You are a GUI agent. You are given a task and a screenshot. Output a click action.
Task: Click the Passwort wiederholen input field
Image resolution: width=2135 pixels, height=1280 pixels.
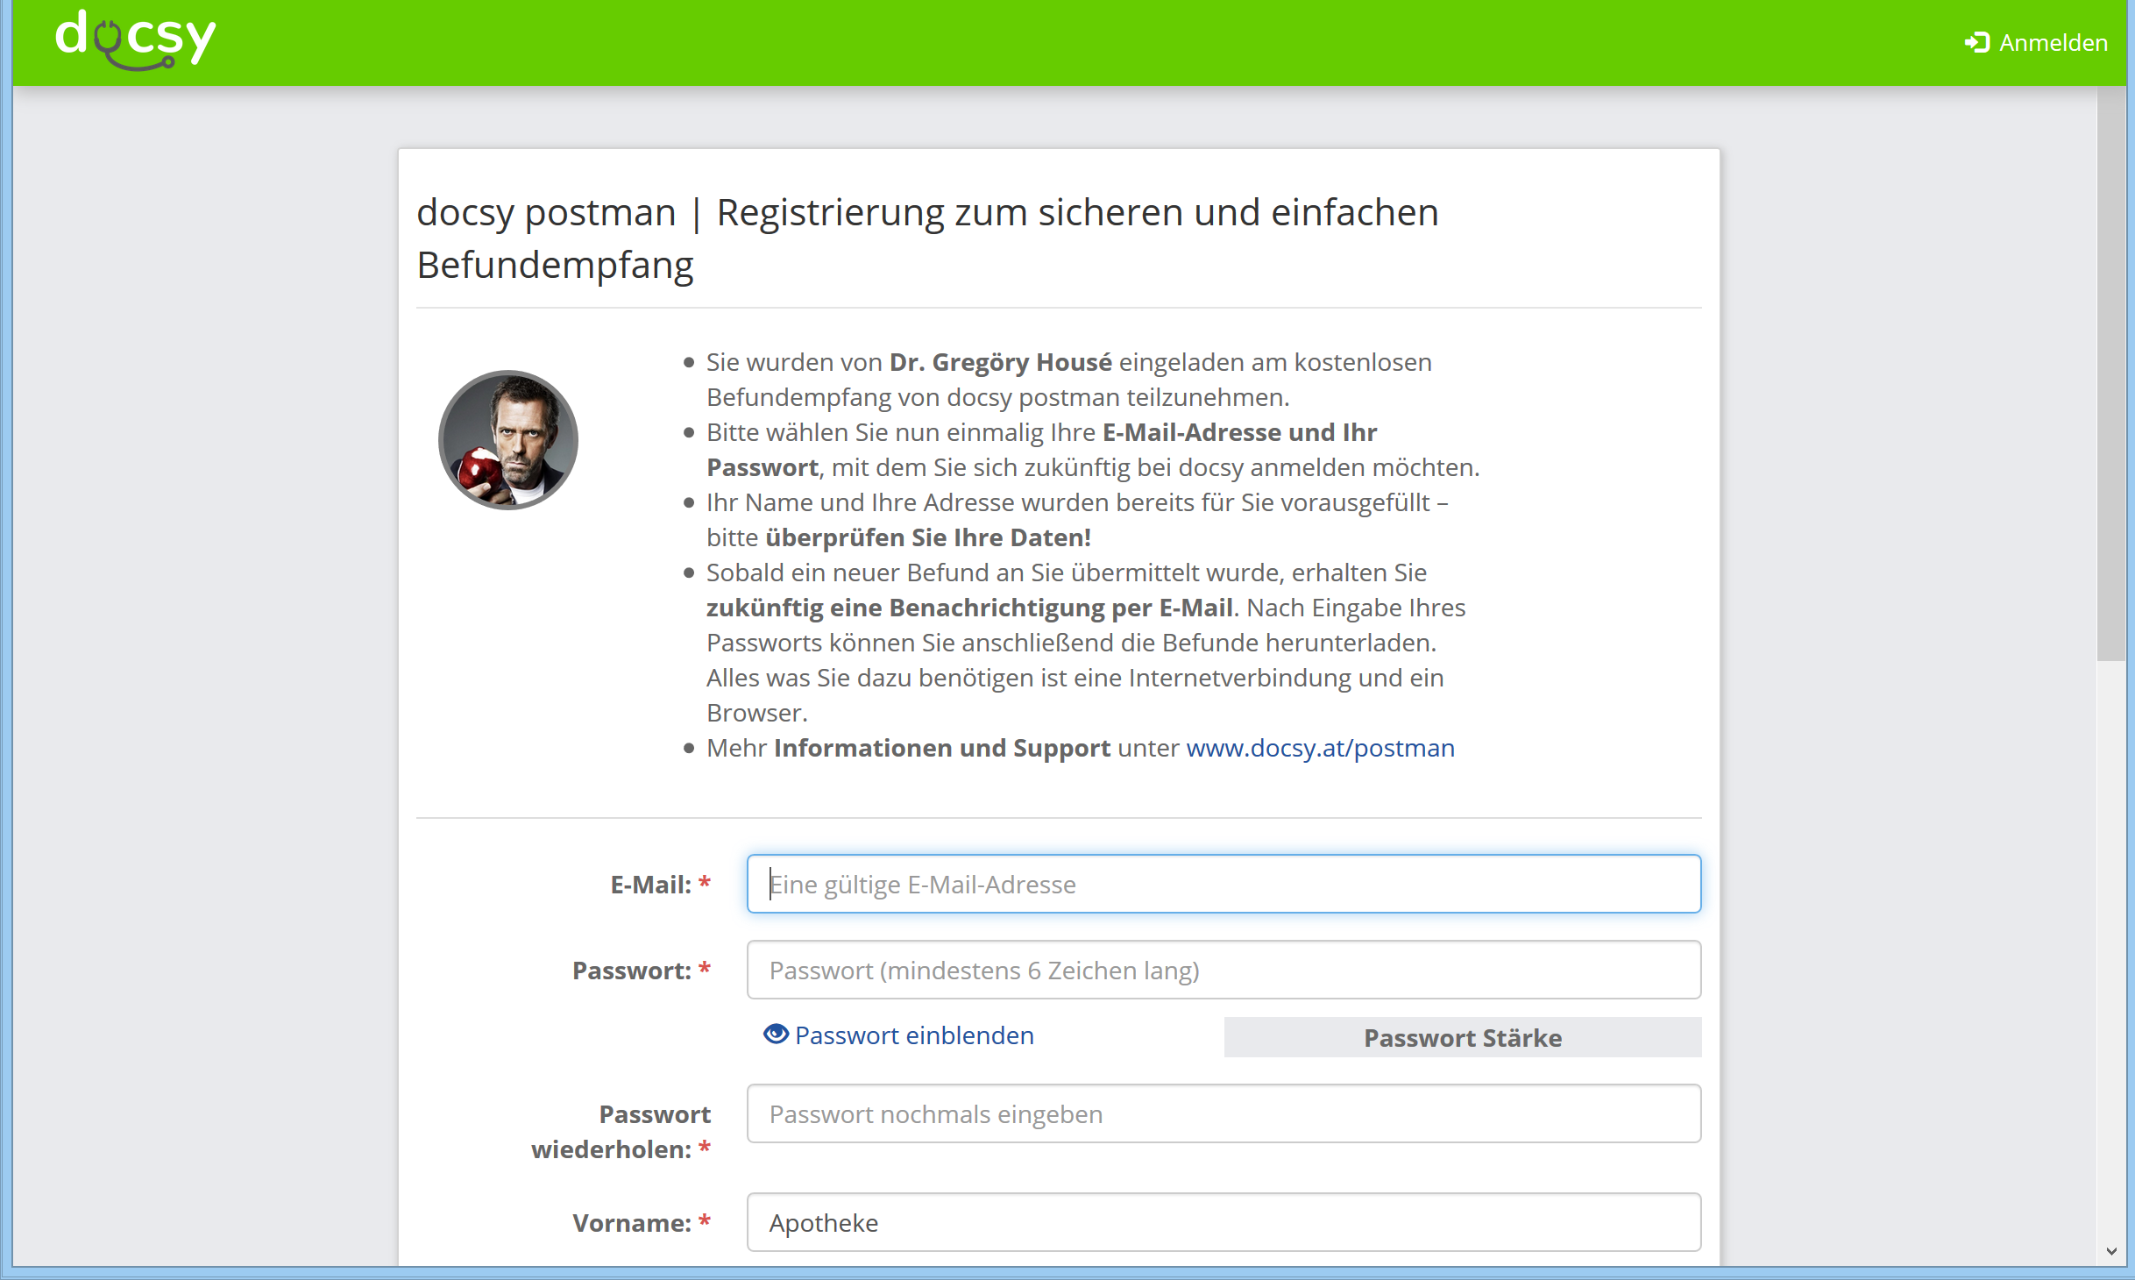[x=1224, y=1113]
